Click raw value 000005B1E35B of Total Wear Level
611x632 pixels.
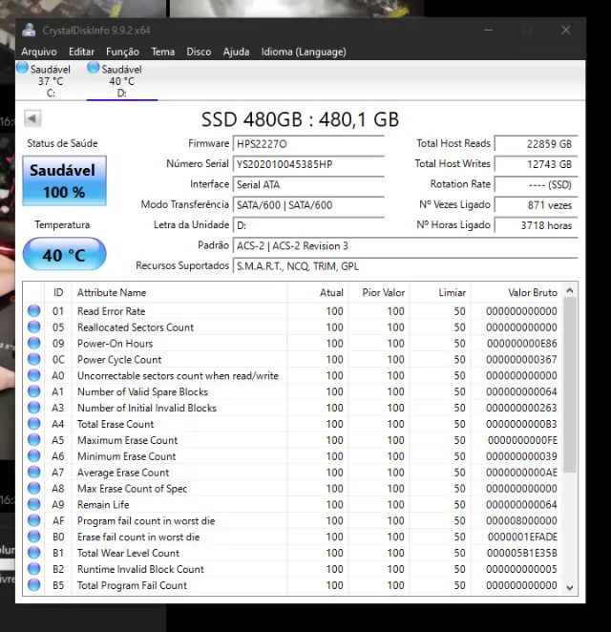(522, 553)
